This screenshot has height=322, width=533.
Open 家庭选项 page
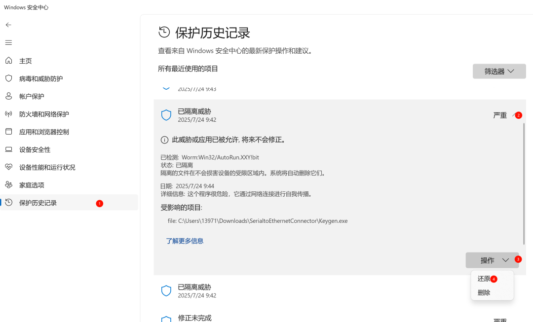69,185
